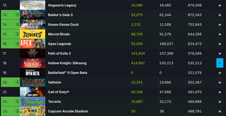The height and width of the screenshot is (116, 226).
Task: Click the list icon in Goose Goose Duck row
Action: (x=17, y=24)
